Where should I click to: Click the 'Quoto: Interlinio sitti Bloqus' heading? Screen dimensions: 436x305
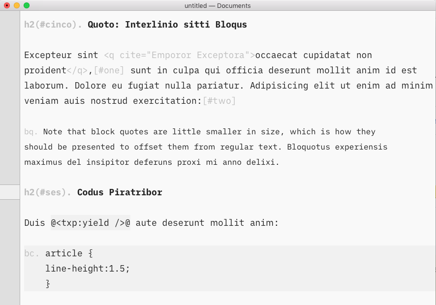167,24
